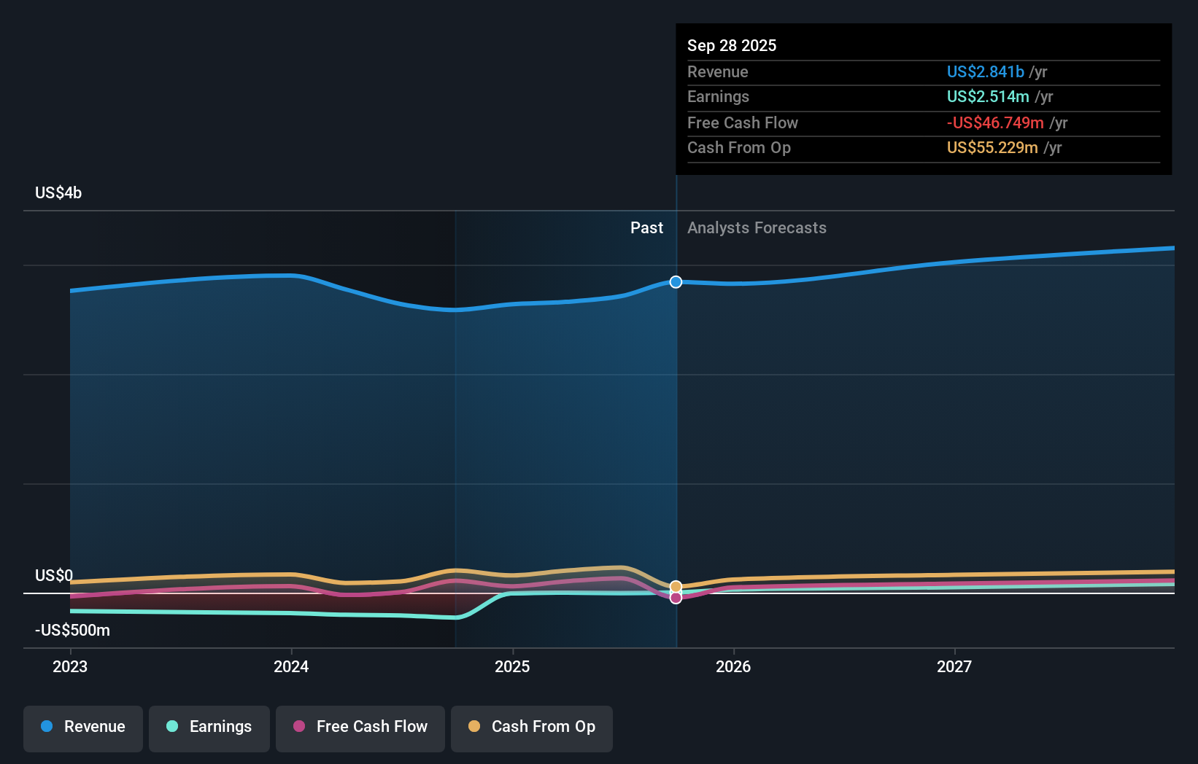
Task: Switch to the Past chart section
Action: pyautogui.click(x=646, y=227)
